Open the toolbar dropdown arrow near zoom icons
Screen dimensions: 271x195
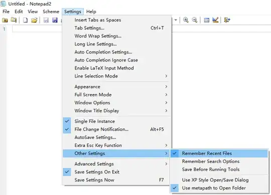(176, 20)
